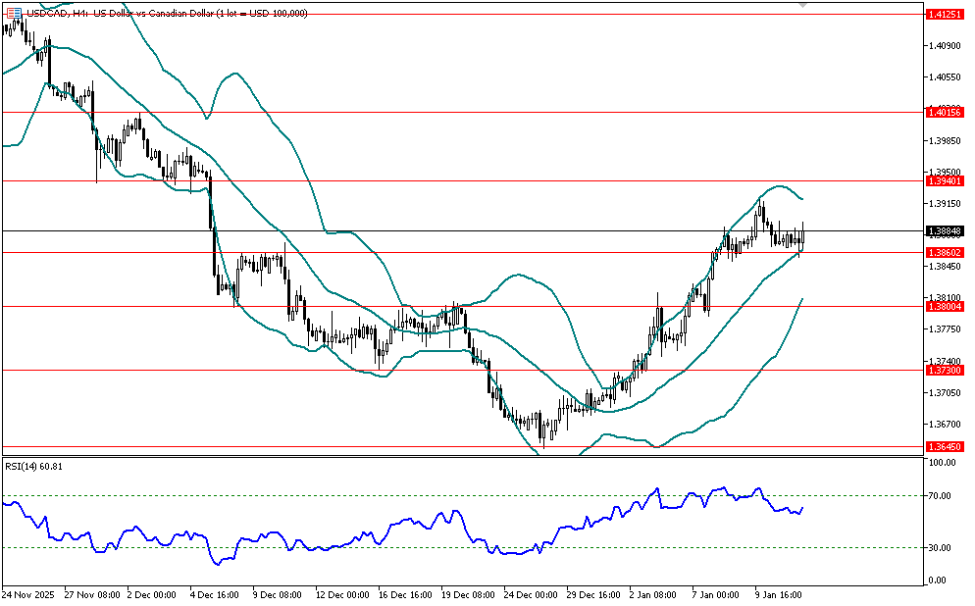Select the 1.37300 red price label
The height and width of the screenshot is (606, 975).
tap(945, 370)
